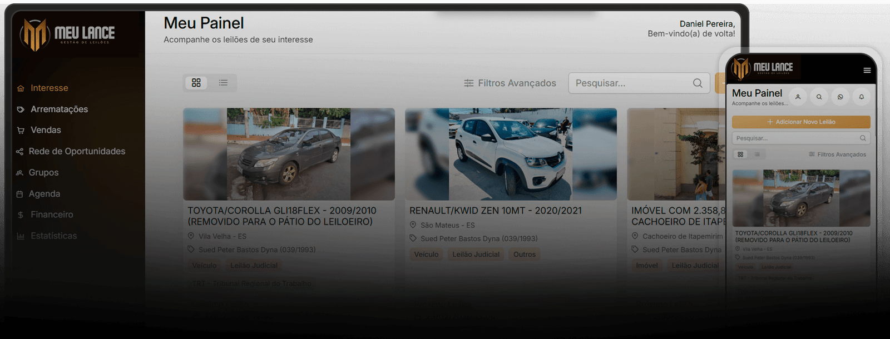Open the Interesse sidebar item
This screenshot has height=339, width=890.
pyautogui.click(x=49, y=88)
